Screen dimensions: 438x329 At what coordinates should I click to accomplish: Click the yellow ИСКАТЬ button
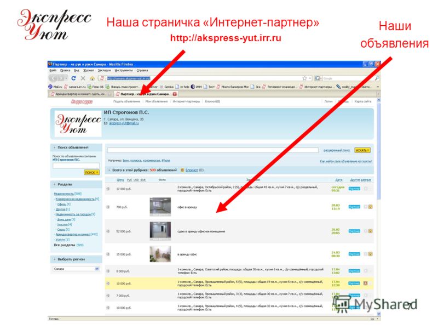pyautogui.click(x=362, y=150)
